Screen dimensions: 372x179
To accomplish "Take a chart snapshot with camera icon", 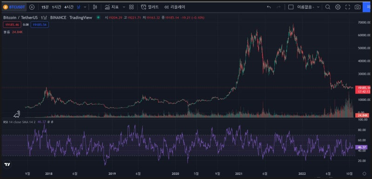I will point(358,7).
